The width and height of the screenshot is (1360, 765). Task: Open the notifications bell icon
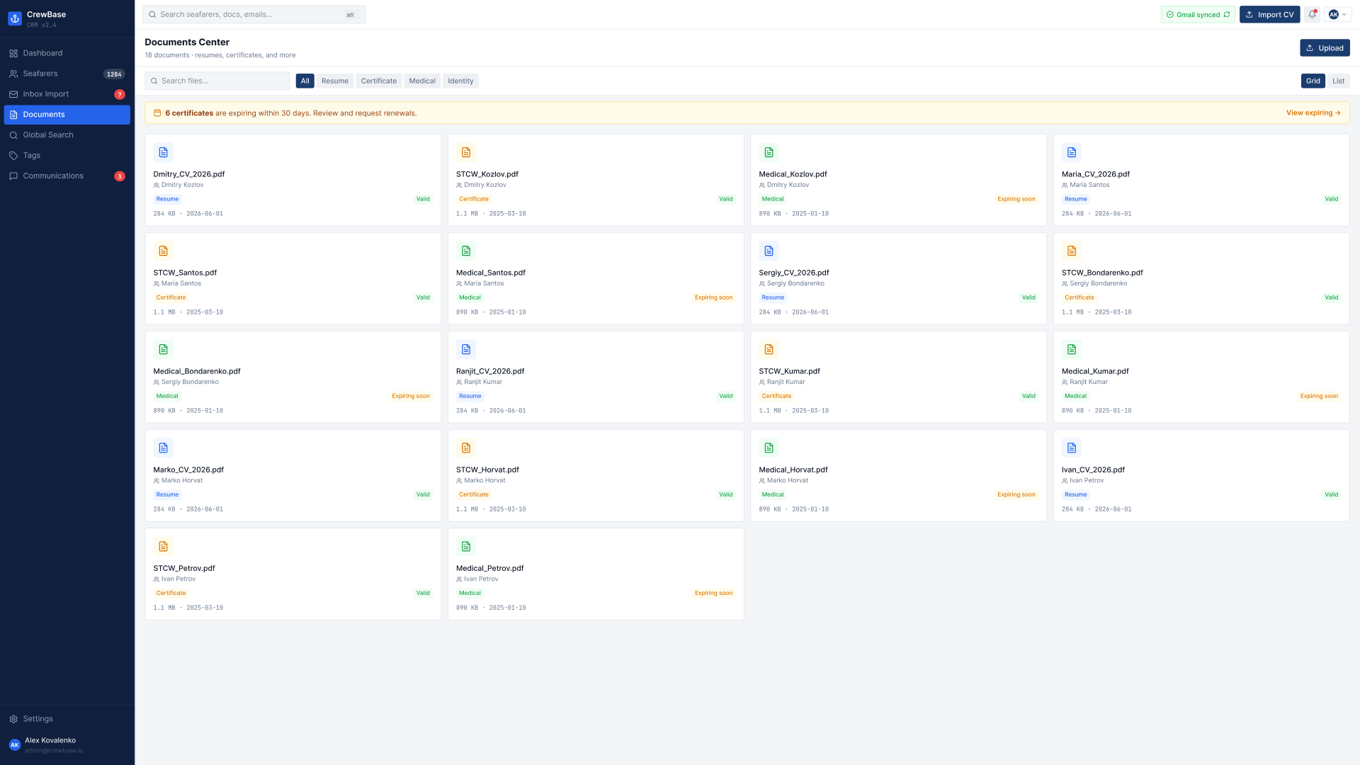click(x=1312, y=14)
